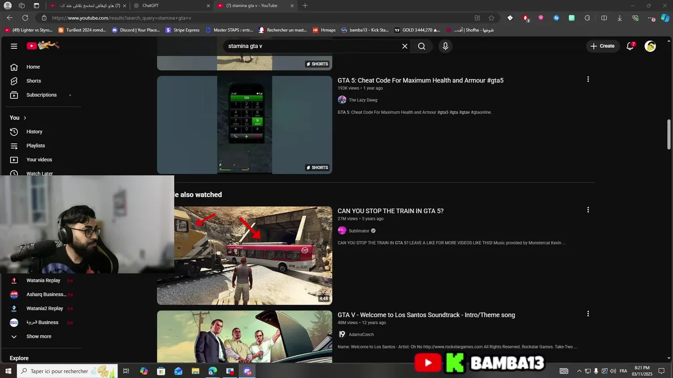
Task: Open CAN YOU STOP THE TRAIN IN GTA 5 title
Action: click(391, 211)
